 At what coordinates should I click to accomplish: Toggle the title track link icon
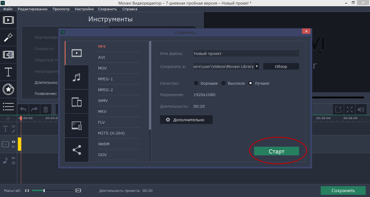[x=14, y=131]
